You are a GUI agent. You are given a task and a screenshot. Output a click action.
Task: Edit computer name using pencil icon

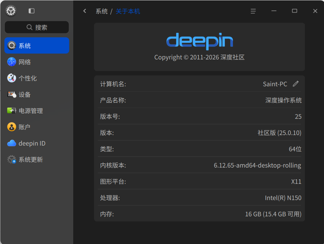[295, 84]
